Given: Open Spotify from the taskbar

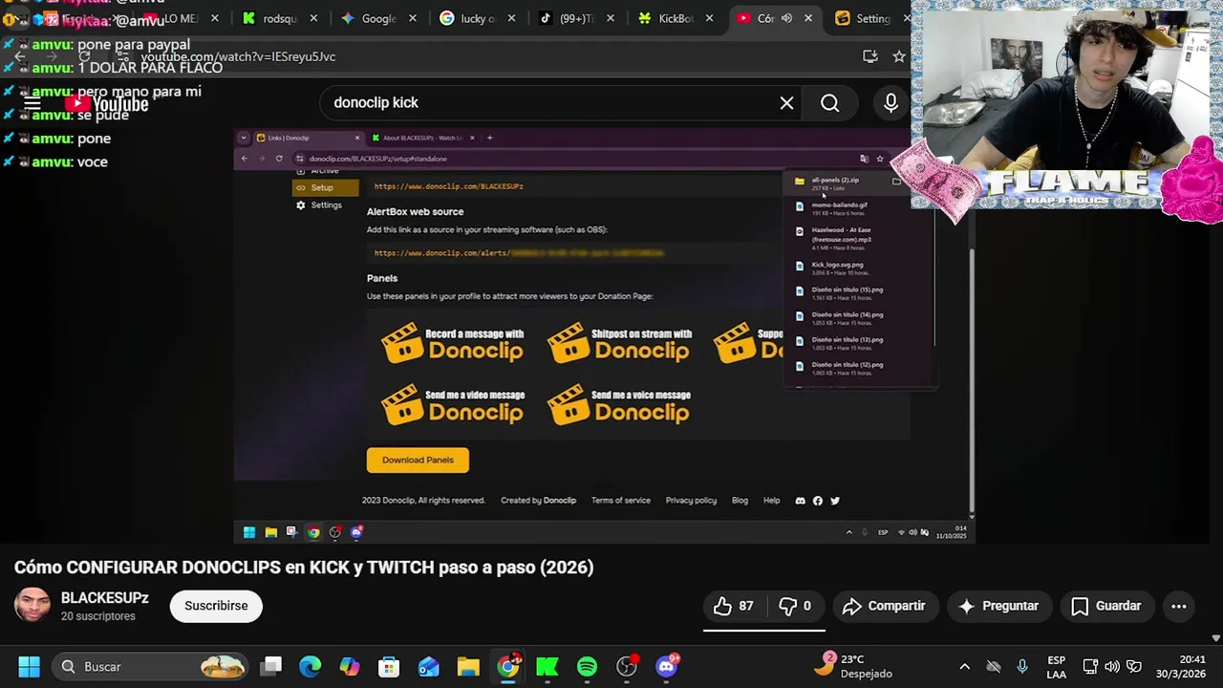Looking at the screenshot, I should click(x=587, y=666).
